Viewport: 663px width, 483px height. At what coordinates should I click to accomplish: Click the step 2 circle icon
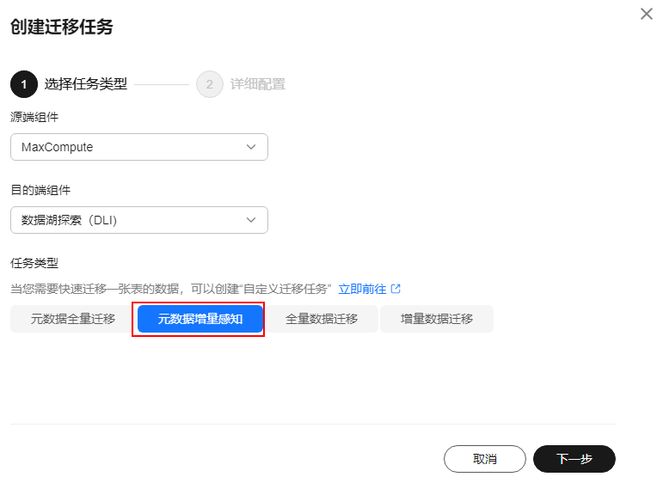coord(209,84)
